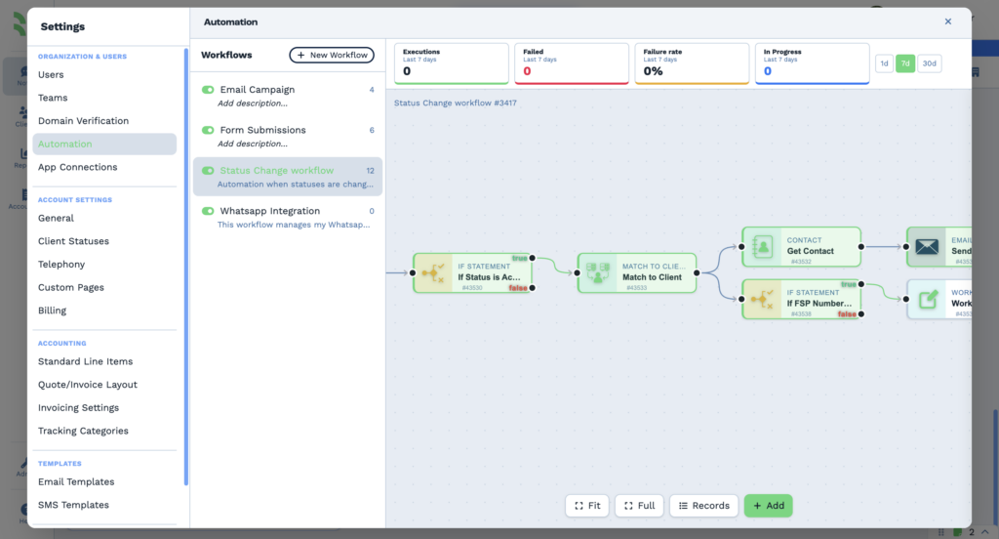
Task: Select the 30d time range
Action: 929,63
